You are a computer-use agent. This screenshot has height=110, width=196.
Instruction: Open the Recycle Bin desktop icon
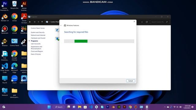[14, 5]
